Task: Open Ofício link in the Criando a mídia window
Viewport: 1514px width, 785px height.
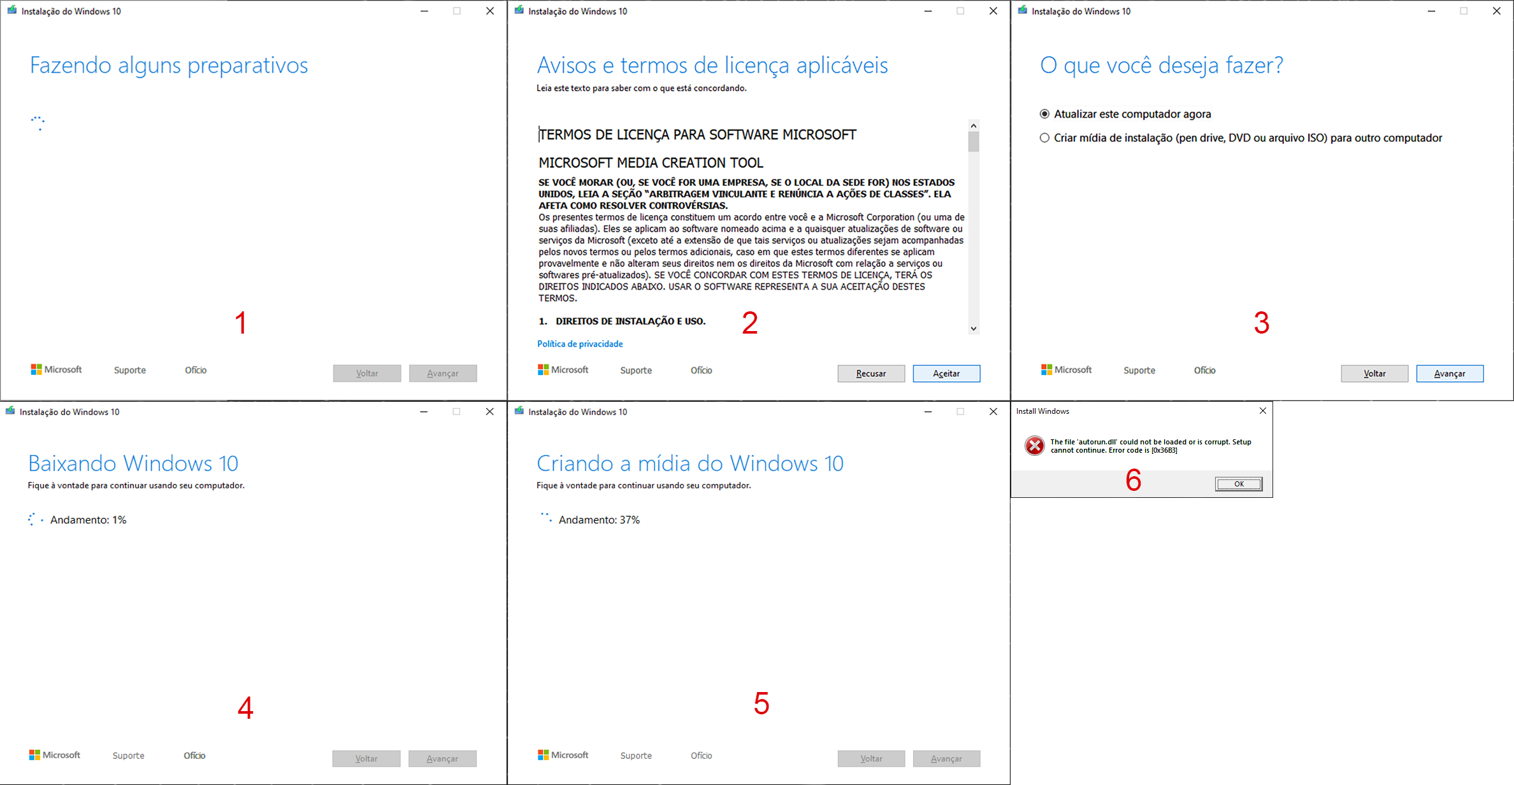Action: pyautogui.click(x=702, y=755)
